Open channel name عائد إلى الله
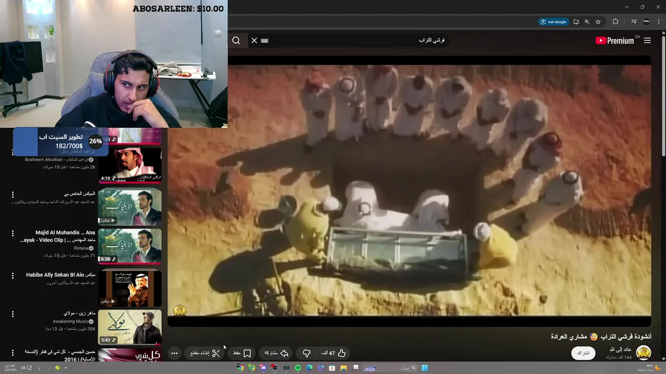This screenshot has width=666, height=374. [x=621, y=350]
